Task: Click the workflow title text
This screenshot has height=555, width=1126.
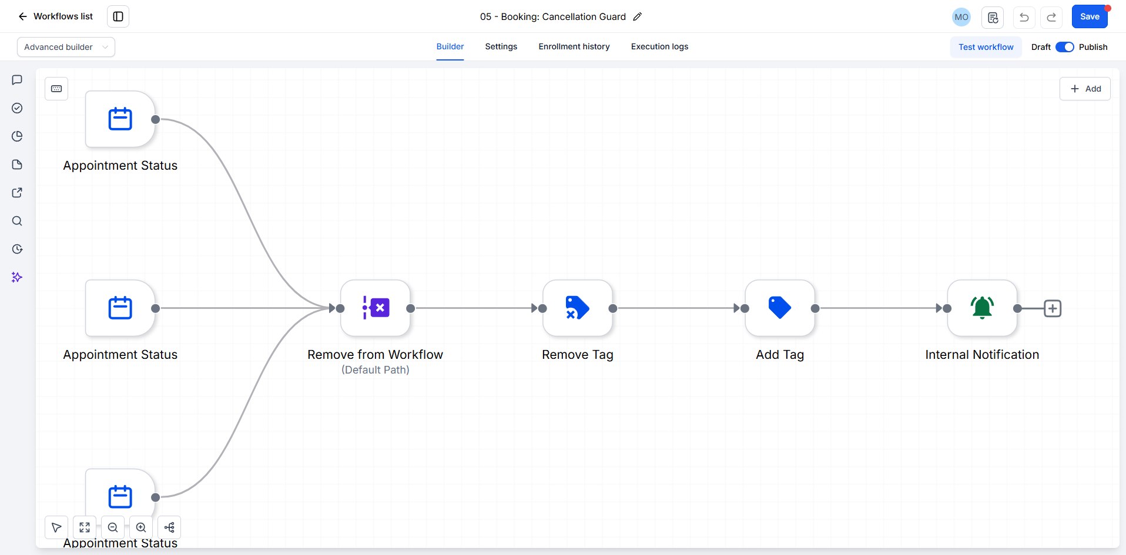Action: (x=553, y=16)
